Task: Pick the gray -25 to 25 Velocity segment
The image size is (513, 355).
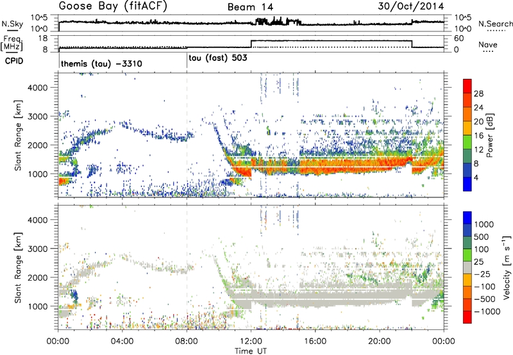Action: click(467, 267)
